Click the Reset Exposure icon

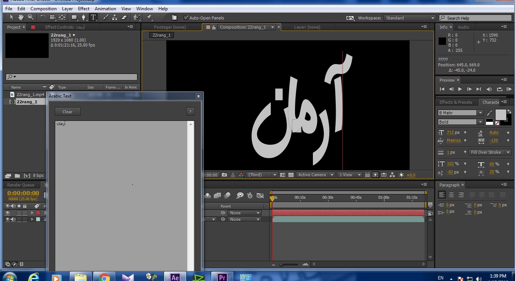(401, 175)
